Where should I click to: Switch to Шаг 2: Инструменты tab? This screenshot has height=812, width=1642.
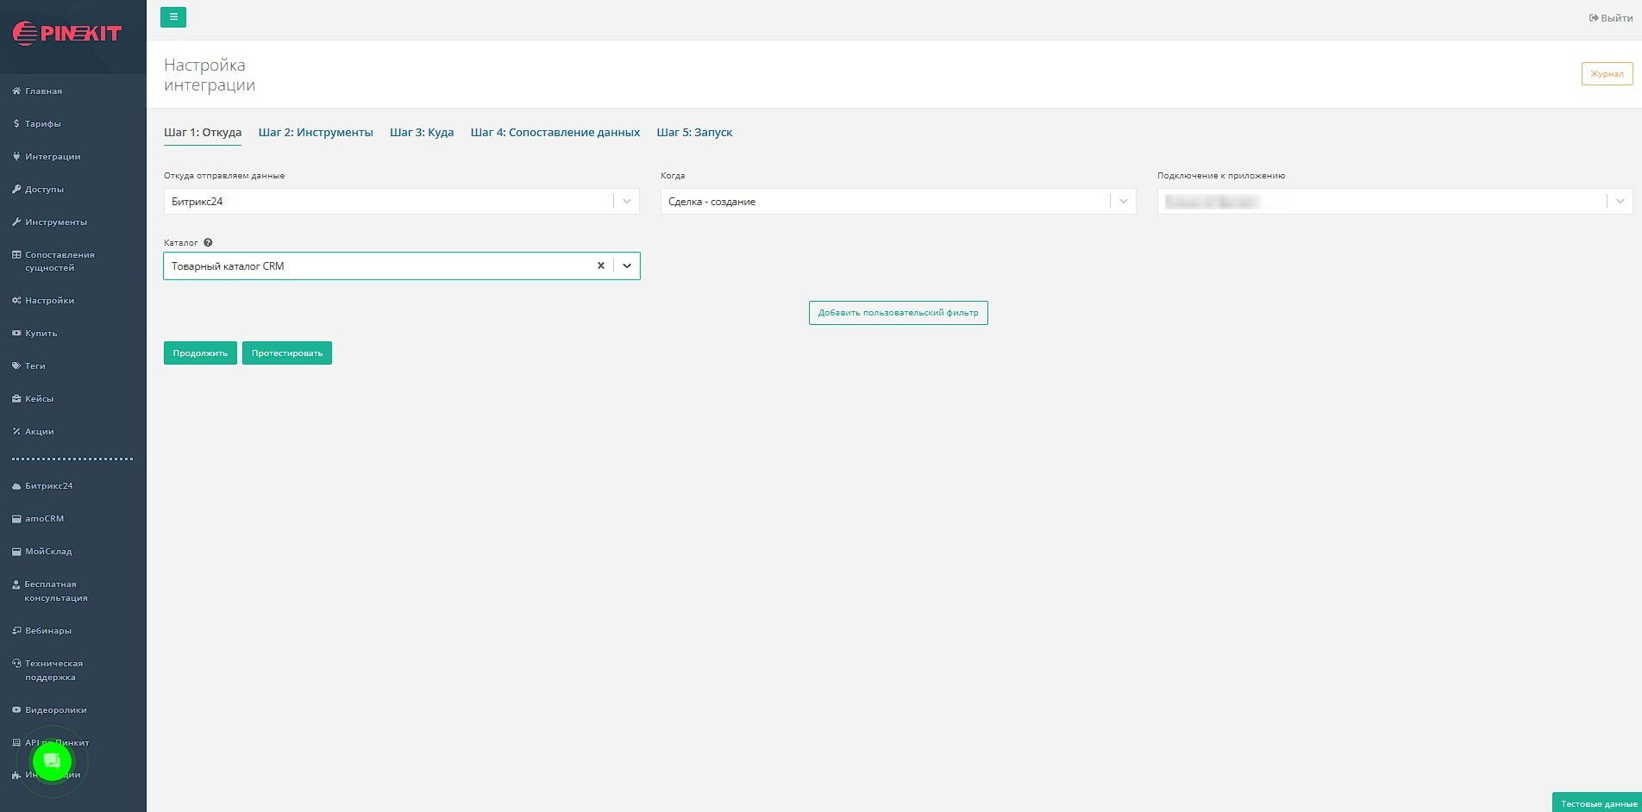tap(316, 133)
